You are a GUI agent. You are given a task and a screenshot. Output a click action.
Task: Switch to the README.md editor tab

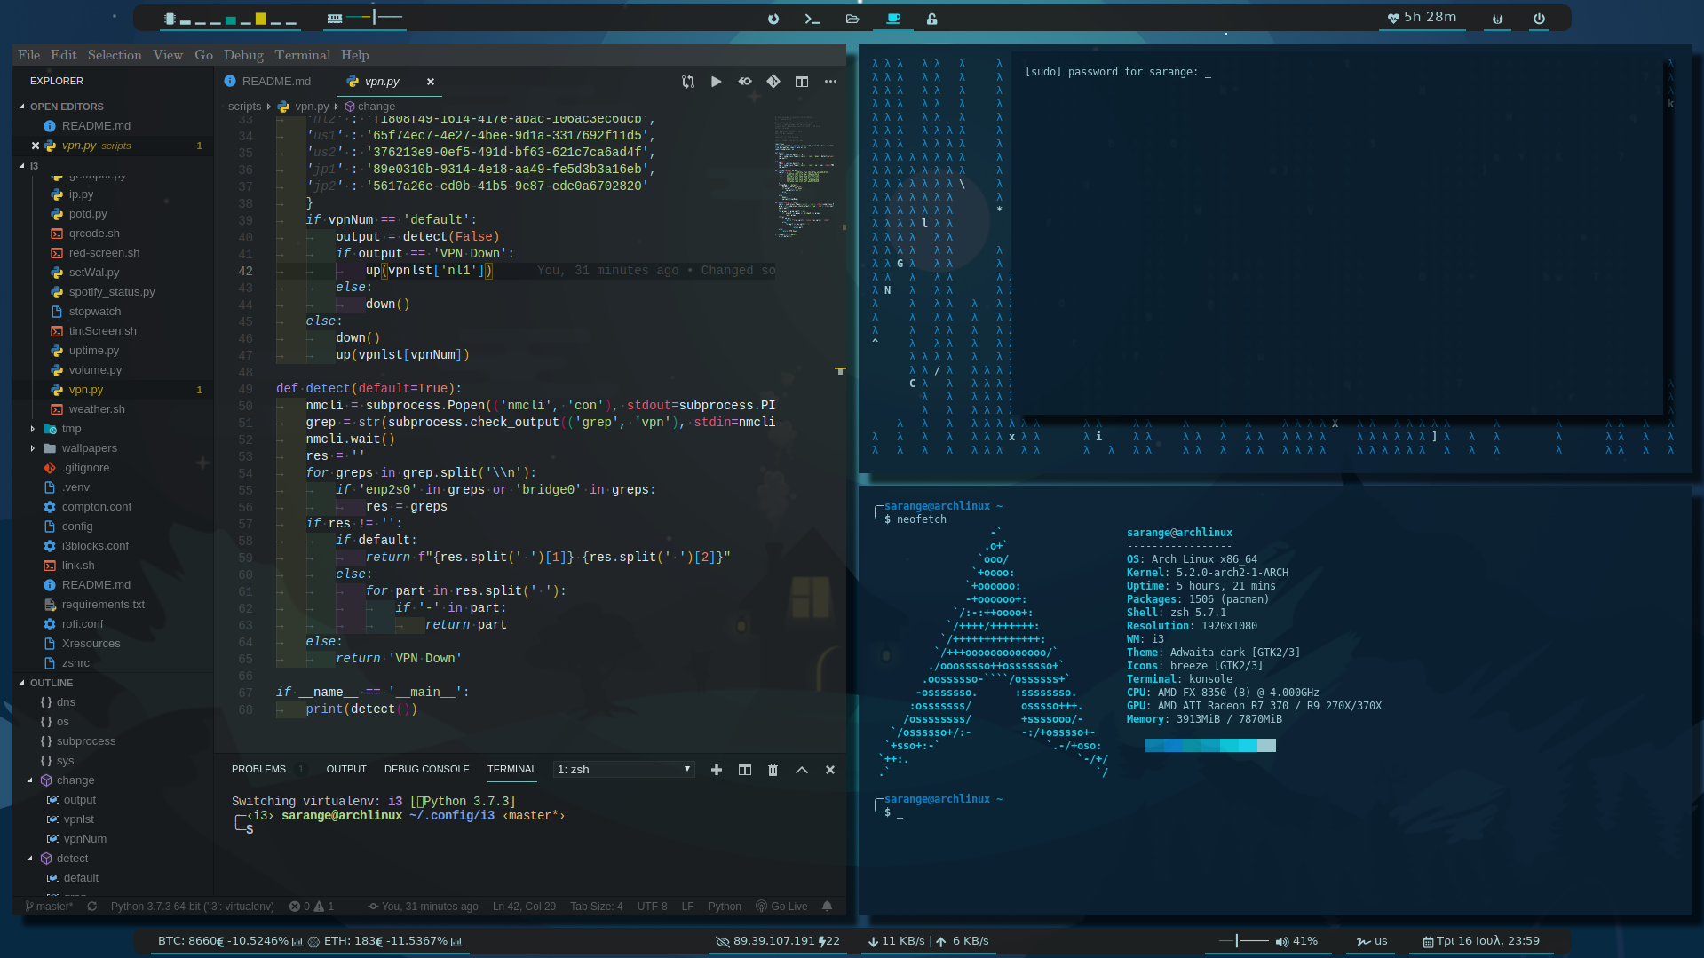point(268,82)
